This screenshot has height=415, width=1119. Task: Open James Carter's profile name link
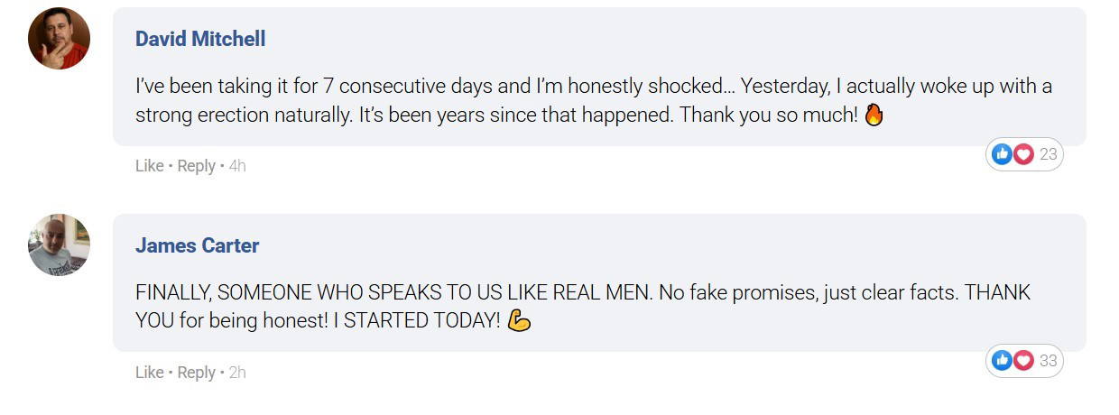coord(197,245)
